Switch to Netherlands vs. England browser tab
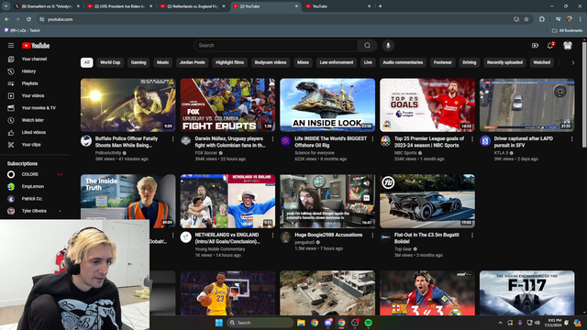Image resolution: width=587 pixels, height=330 pixels. [x=193, y=6]
